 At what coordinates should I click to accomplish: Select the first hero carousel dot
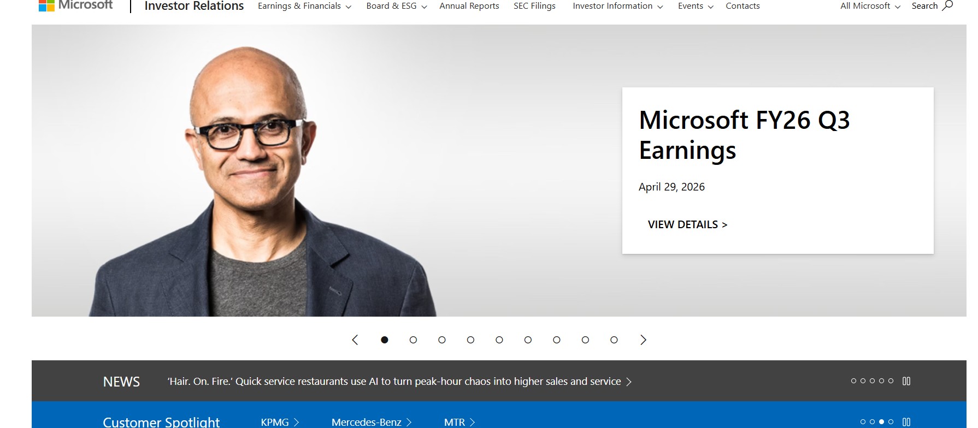(385, 340)
